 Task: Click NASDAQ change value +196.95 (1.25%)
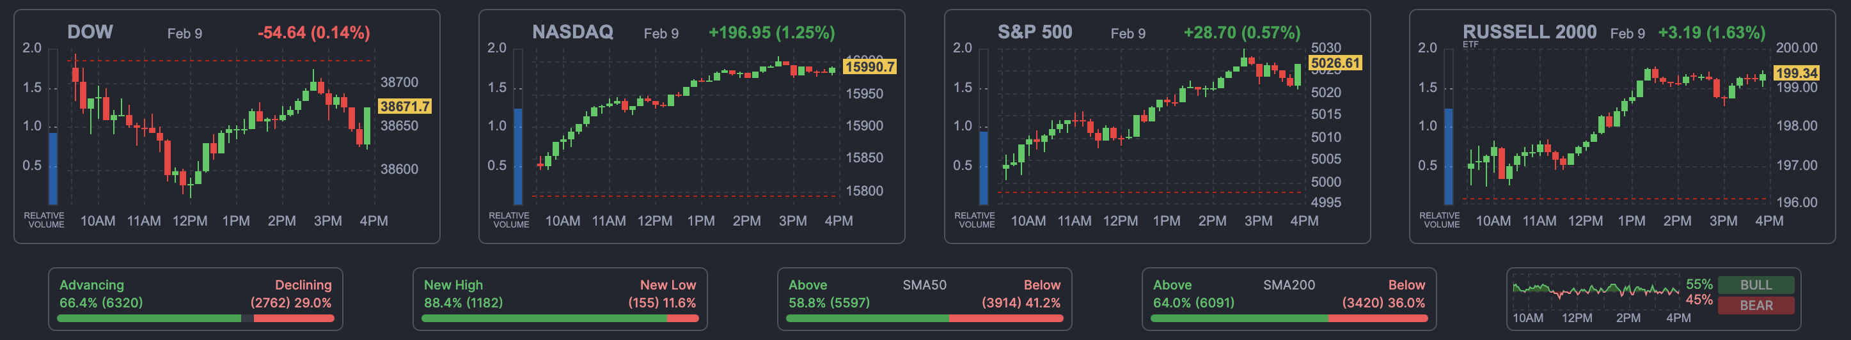[772, 33]
